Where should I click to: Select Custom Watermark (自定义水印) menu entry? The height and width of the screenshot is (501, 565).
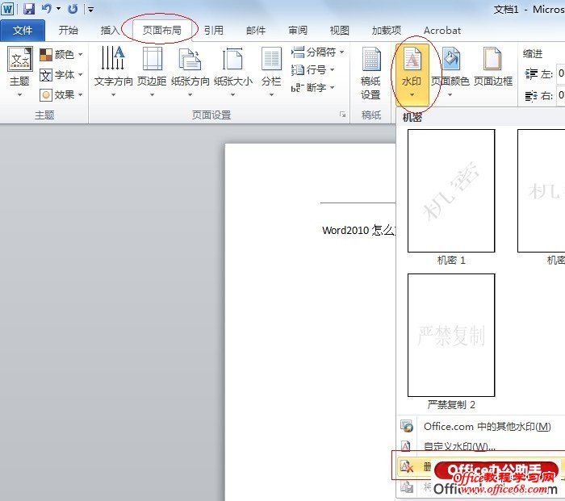pos(460,446)
